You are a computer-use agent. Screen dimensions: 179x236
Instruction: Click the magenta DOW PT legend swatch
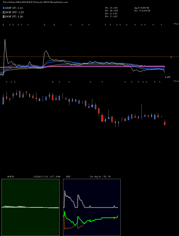click(4, 16)
